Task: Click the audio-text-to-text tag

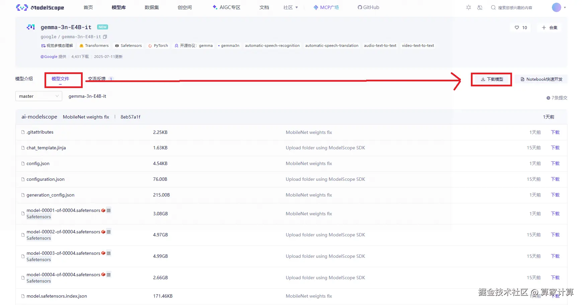Action: coord(380,46)
